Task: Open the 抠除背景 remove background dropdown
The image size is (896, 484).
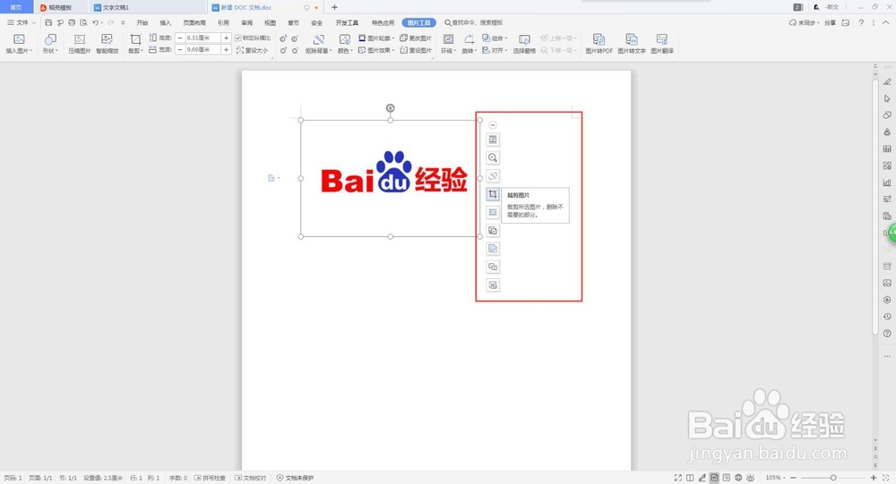Action: tap(318, 43)
